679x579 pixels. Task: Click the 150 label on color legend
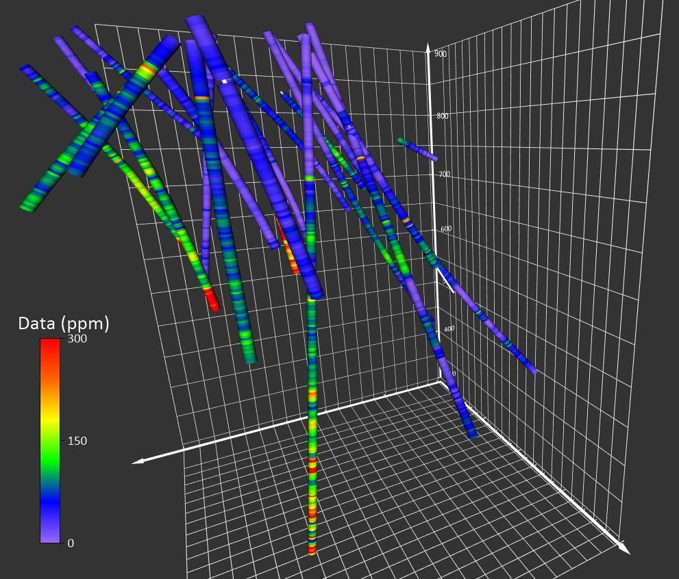pos(77,441)
